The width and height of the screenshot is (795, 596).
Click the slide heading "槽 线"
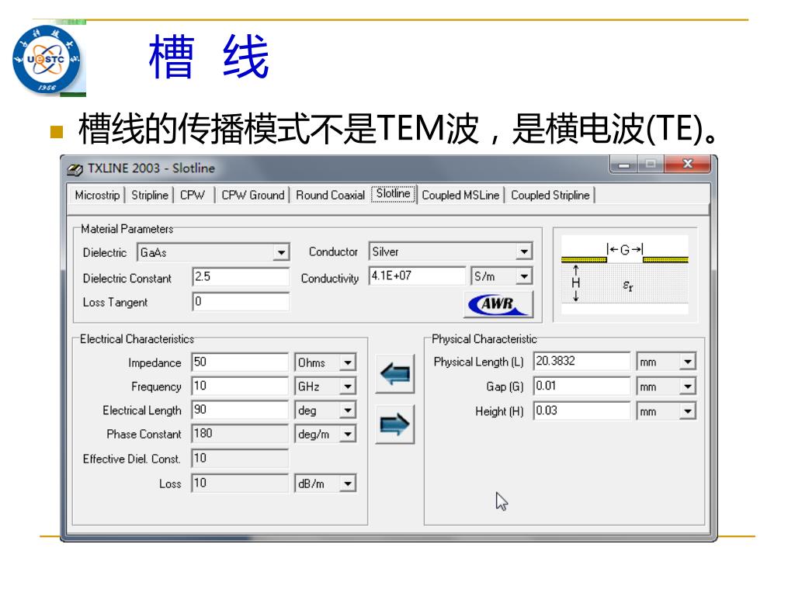tap(208, 56)
